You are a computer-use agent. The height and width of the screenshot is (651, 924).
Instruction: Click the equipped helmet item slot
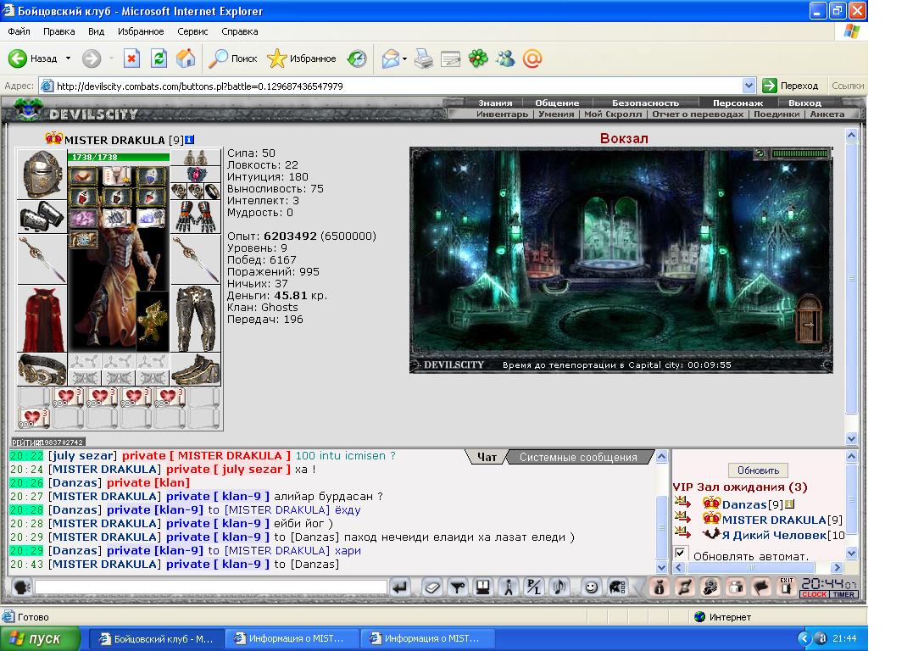[42, 174]
